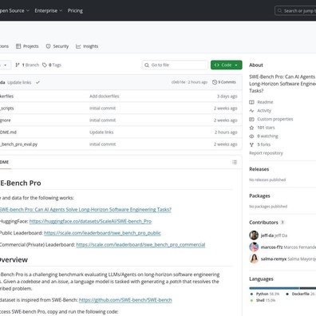
Task: Click the commit status check mark
Action: click(x=38, y=82)
